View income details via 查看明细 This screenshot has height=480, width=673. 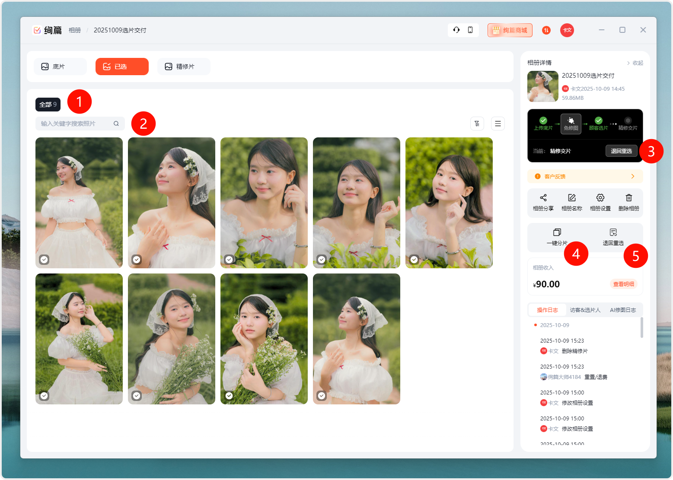623,284
